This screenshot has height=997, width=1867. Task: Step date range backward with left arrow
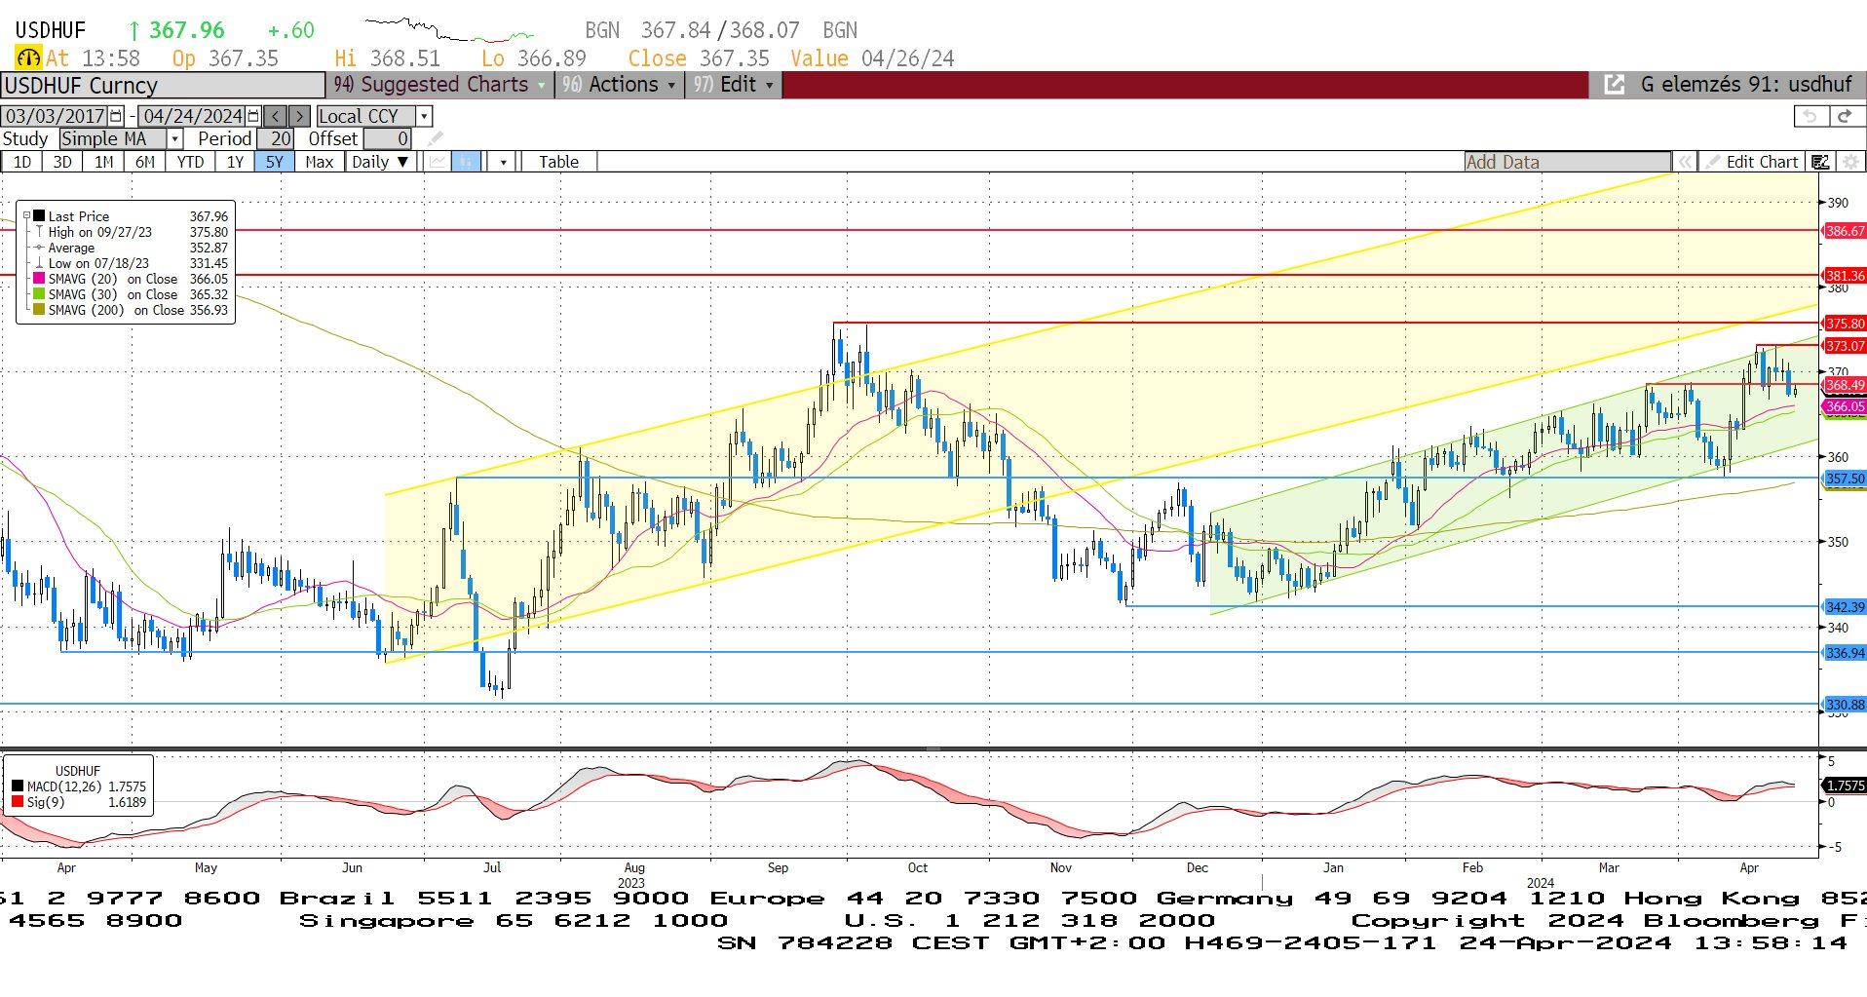[276, 116]
